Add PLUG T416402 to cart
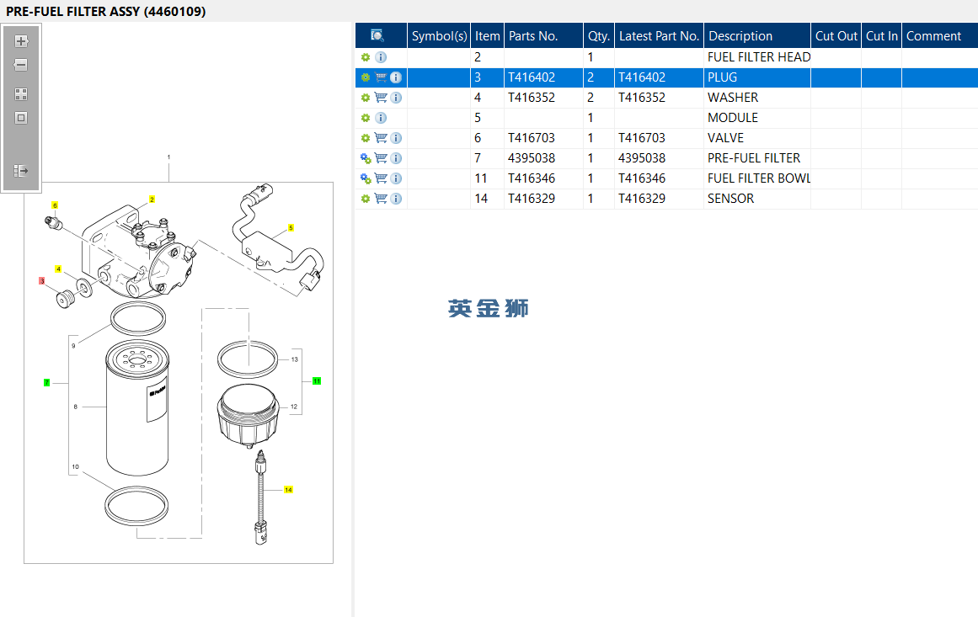This screenshot has width=978, height=617. pyautogui.click(x=381, y=77)
